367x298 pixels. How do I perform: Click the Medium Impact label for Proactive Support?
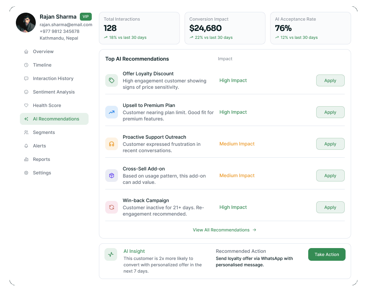click(x=237, y=144)
